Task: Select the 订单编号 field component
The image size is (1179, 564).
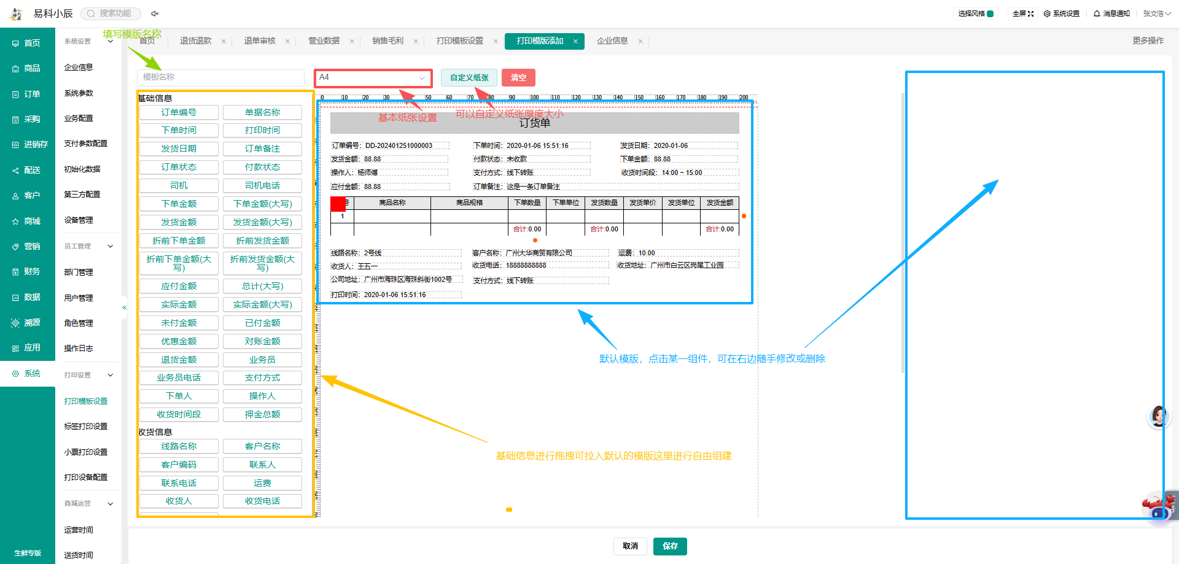Action: point(179,112)
